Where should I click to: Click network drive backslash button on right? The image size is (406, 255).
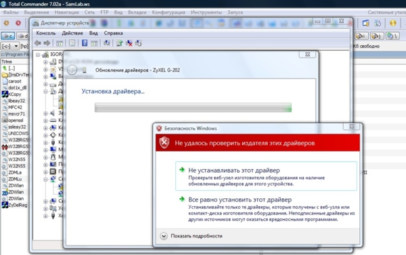[x=392, y=36]
